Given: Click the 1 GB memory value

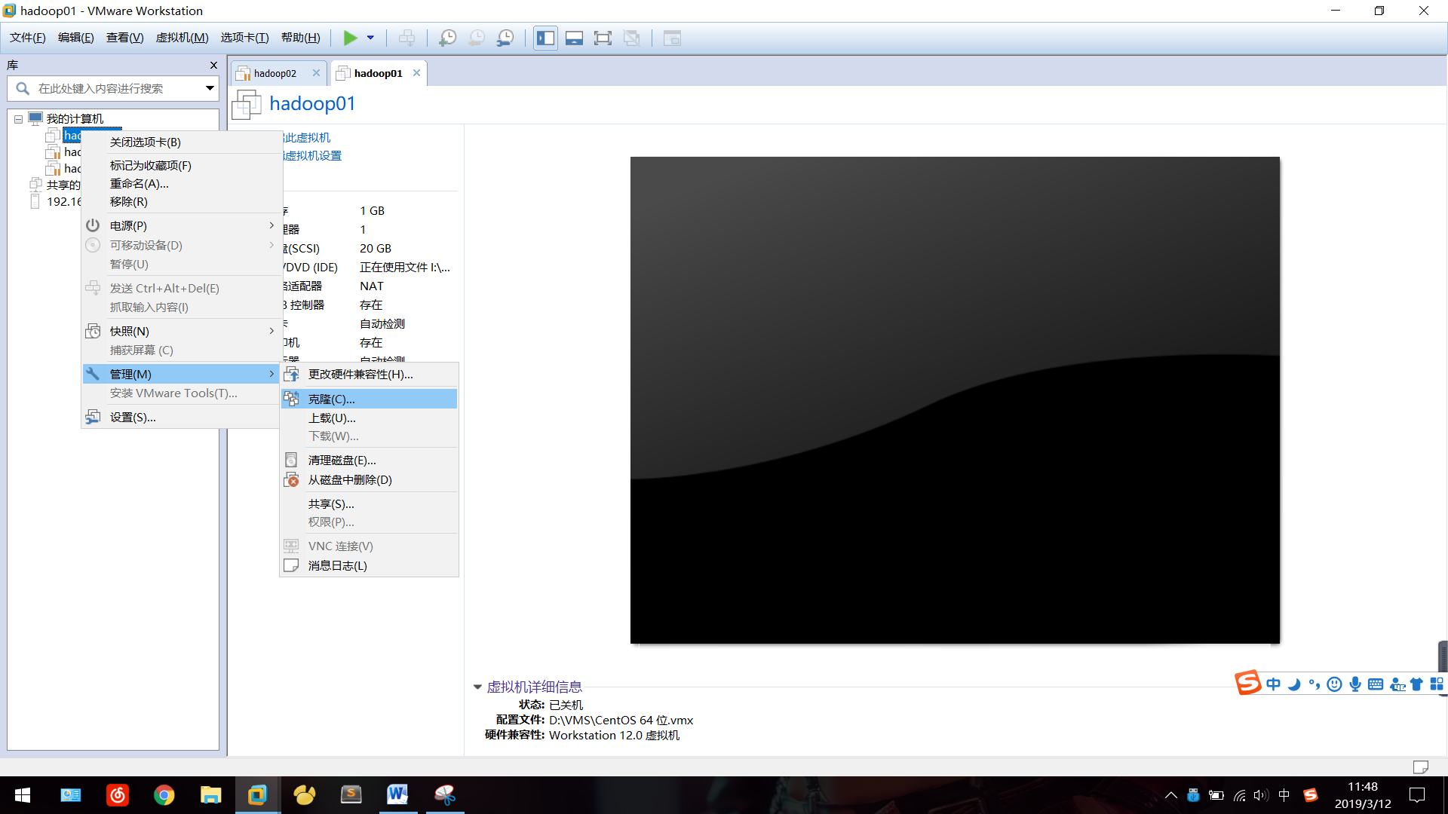Looking at the screenshot, I should pyautogui.click(x=373, y=211).
